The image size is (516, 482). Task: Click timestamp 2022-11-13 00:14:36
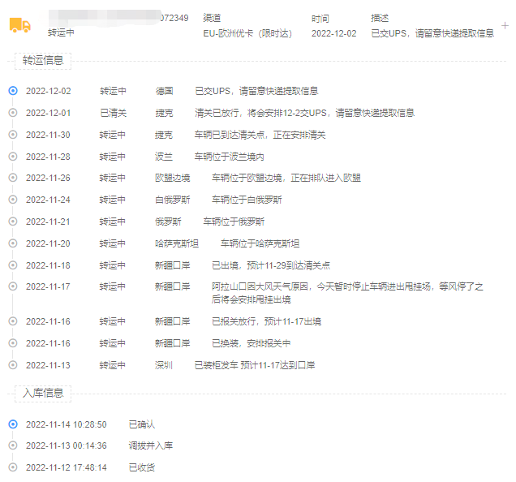coord(67,445)
